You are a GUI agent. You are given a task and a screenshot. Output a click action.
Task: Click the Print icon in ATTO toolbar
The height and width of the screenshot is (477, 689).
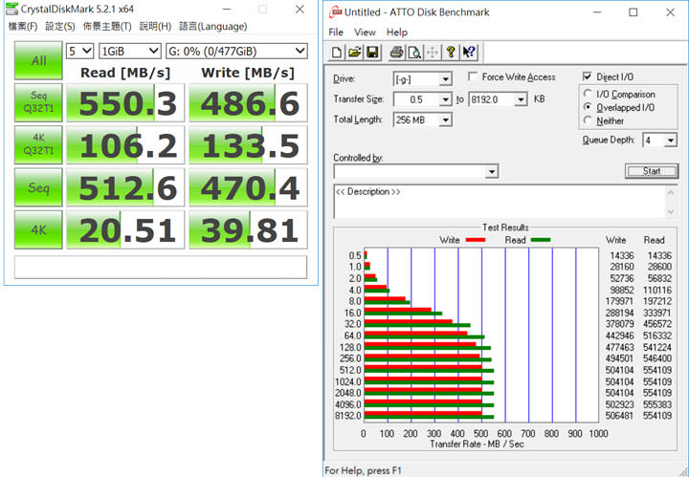tap(396, 53)
